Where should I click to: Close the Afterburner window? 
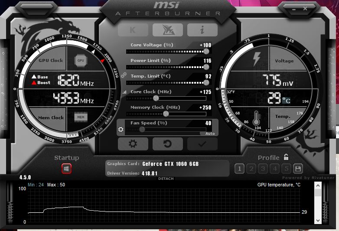(305, 9)
